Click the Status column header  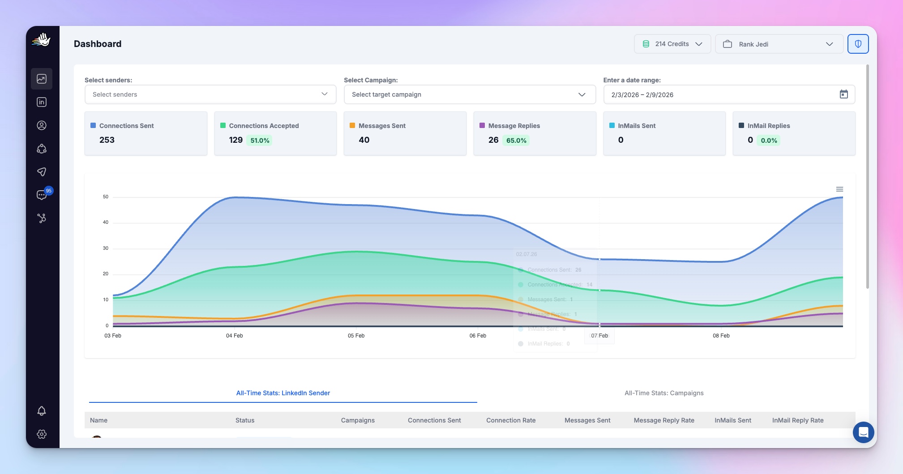[245, 420]
